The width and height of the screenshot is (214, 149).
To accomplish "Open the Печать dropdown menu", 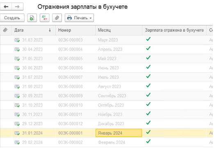I will click(x=79, y=18).
